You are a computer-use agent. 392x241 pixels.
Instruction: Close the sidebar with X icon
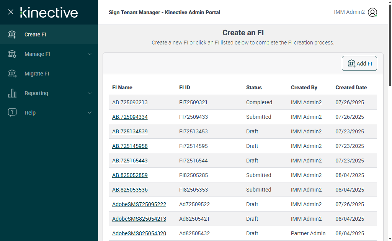(11, 12)
